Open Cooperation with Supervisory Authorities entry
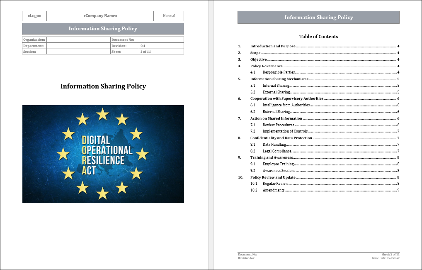Screen dimensions: 422x270 click(286, 98)
